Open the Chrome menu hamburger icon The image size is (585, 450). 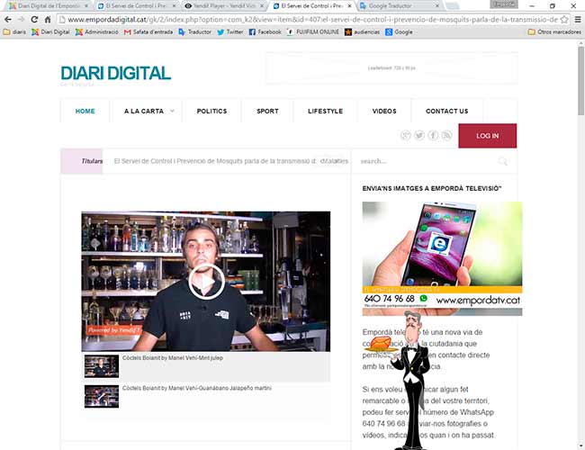[x=577, y=19]
